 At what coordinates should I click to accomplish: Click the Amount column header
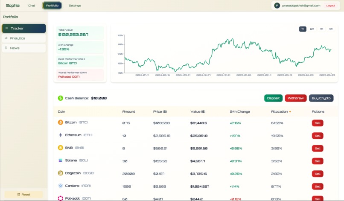click(x=128, y=111)
